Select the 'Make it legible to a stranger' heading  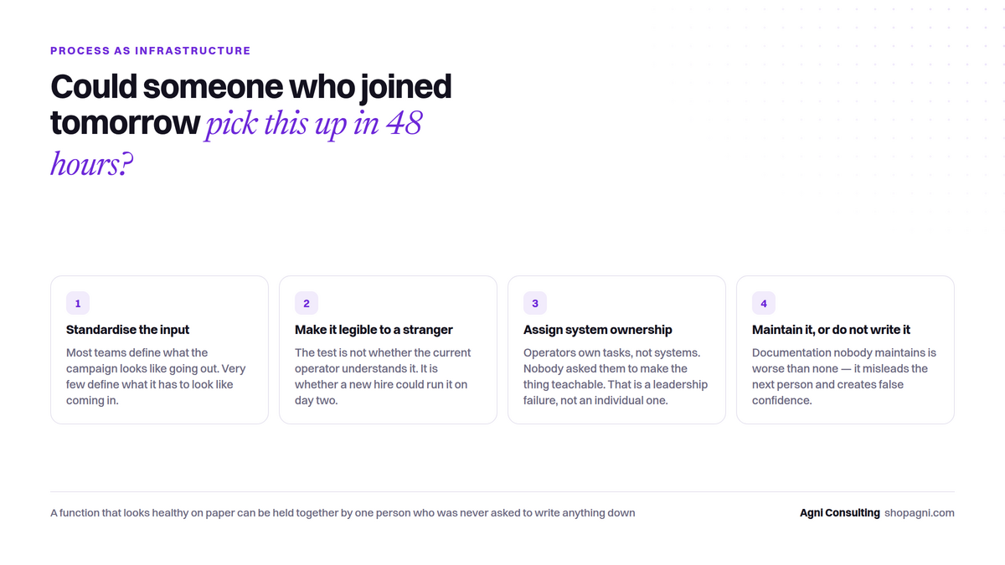pos(374,330)
